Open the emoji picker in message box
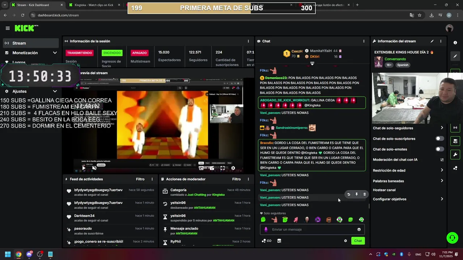Viewport: 463px width, 260px height. tap(359, 229)
